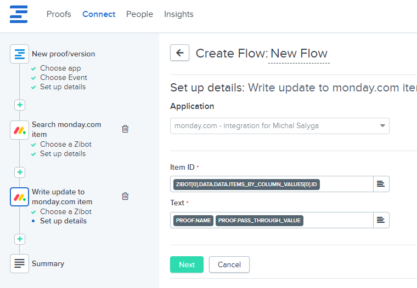Viewport: 417px width, 288px height.
Task: Add a step before the Summary
Action: pyautogui.click(x=20, y=239)
